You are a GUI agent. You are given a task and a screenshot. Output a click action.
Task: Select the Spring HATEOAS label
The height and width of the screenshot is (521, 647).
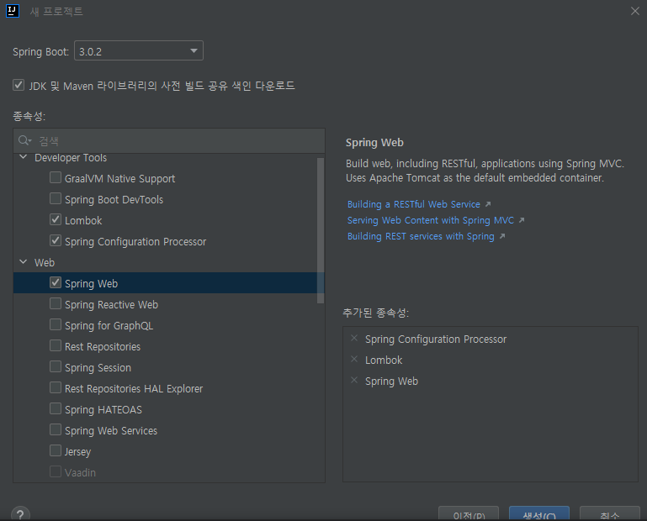103,410
